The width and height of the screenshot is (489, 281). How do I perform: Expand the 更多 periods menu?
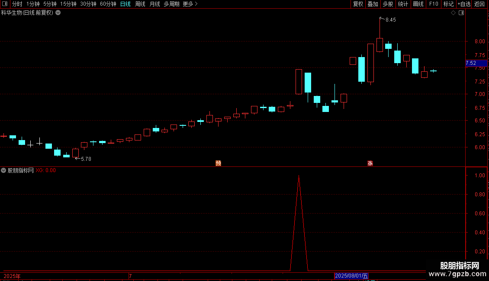click(190, 4)
